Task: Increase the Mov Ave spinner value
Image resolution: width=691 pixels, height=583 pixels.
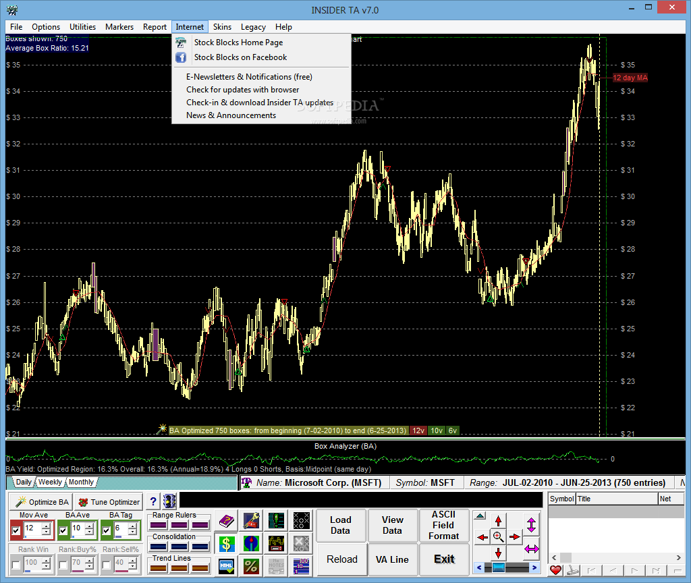Action: pyautogui.click(x=46, y=526)
